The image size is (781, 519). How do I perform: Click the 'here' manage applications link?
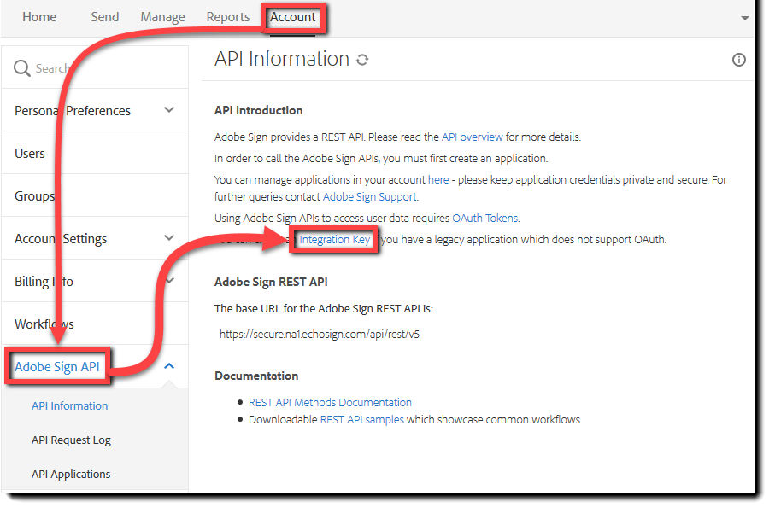coord(438,179)
